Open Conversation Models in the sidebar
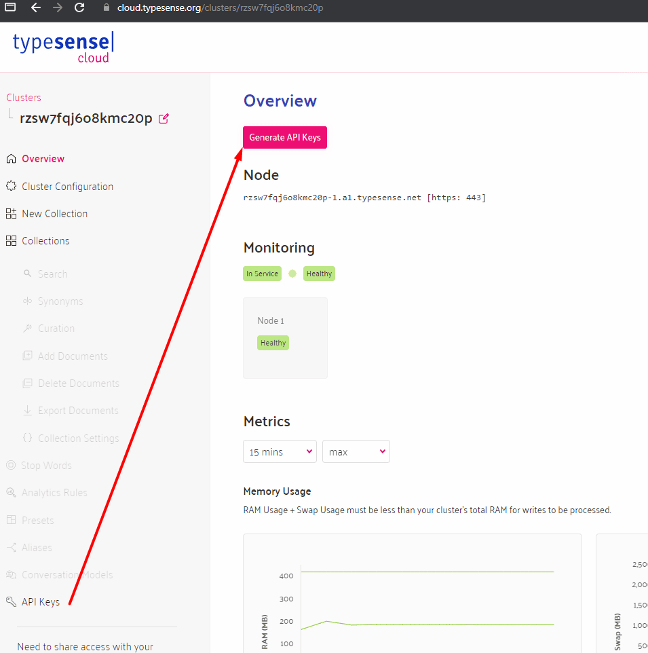The height and width of the screenshot is (653, 648). tap(67, 575)
